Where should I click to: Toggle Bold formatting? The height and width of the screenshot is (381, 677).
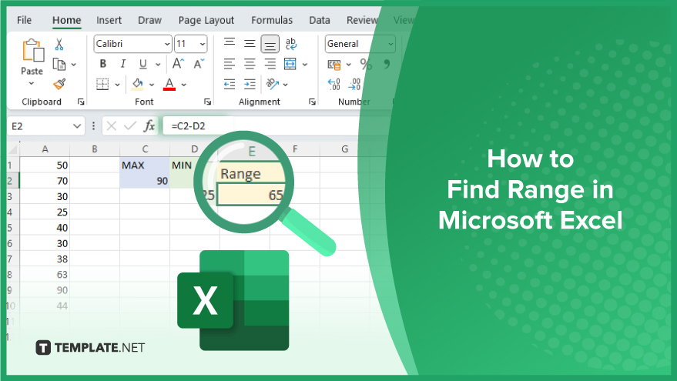click(x=102, y=64)
